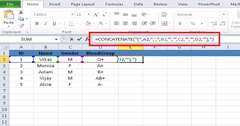The image size is (240, 126).
Task: Open the Merge & Center dropdown arrow
Action: (170, 24)
